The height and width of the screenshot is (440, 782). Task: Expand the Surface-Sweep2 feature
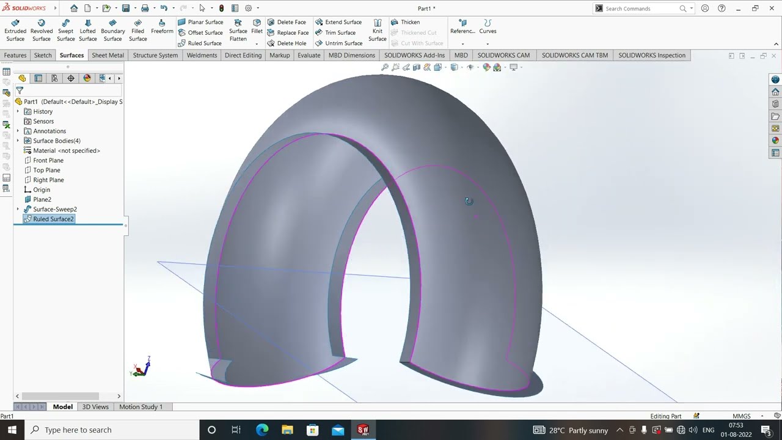(18, 209)
